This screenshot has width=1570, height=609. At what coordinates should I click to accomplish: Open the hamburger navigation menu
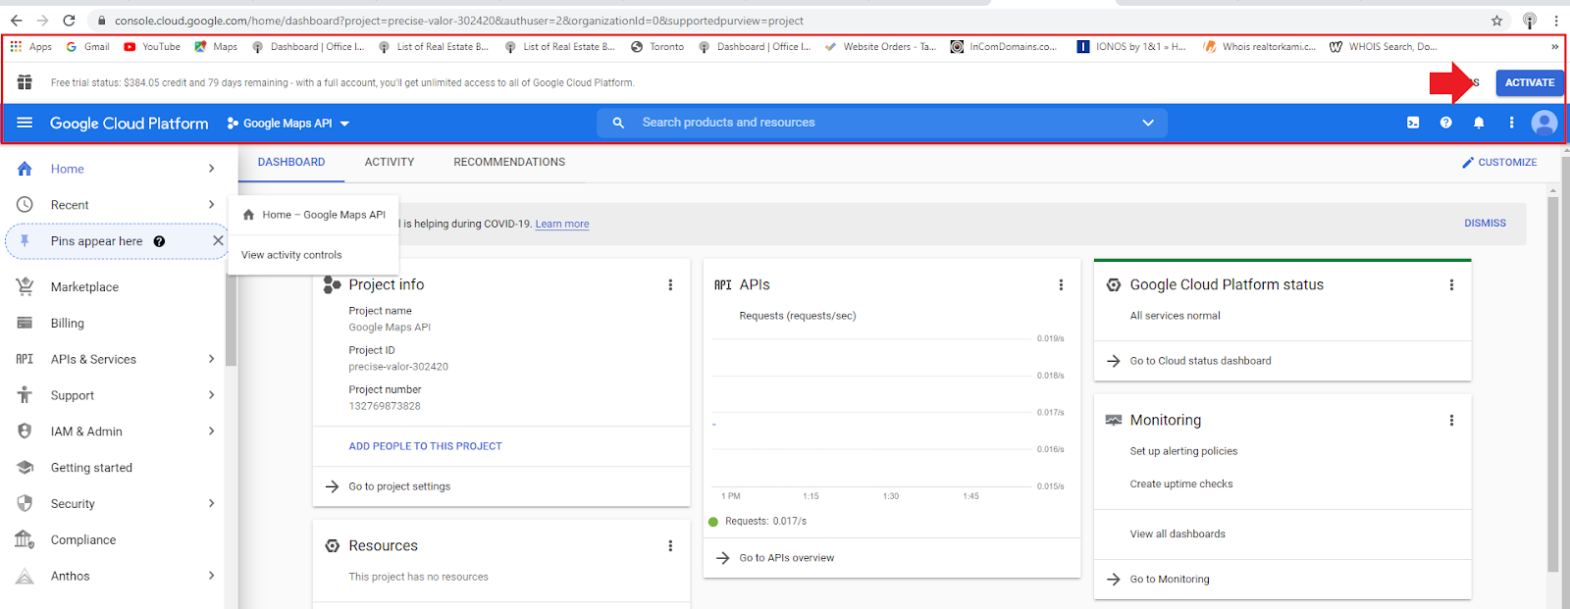click(25, 123)
